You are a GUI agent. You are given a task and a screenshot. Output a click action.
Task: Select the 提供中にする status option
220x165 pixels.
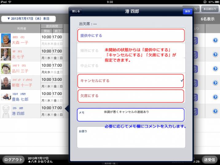[x=131, y=36]
